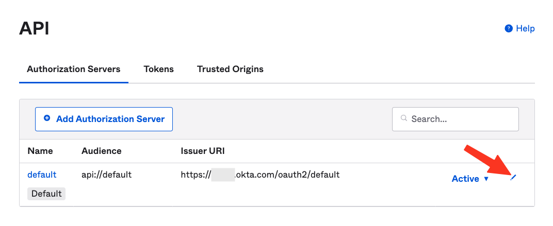Open the default authorization server link

[42, 175]
